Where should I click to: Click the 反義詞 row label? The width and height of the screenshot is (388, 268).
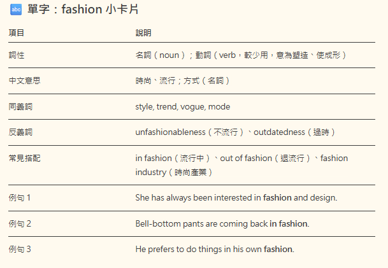click(x=20, y=132)
